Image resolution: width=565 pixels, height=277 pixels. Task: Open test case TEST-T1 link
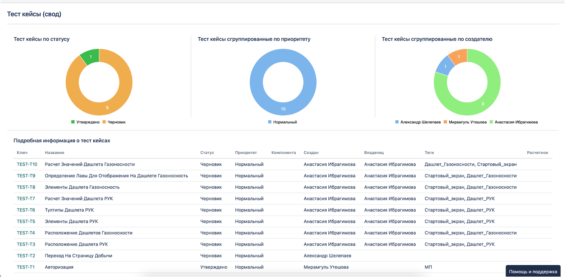pos(26,267)
